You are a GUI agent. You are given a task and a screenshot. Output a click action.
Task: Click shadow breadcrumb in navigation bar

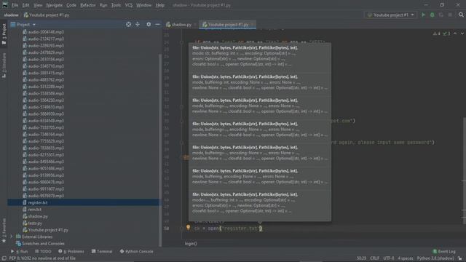[x=12, y=15]
